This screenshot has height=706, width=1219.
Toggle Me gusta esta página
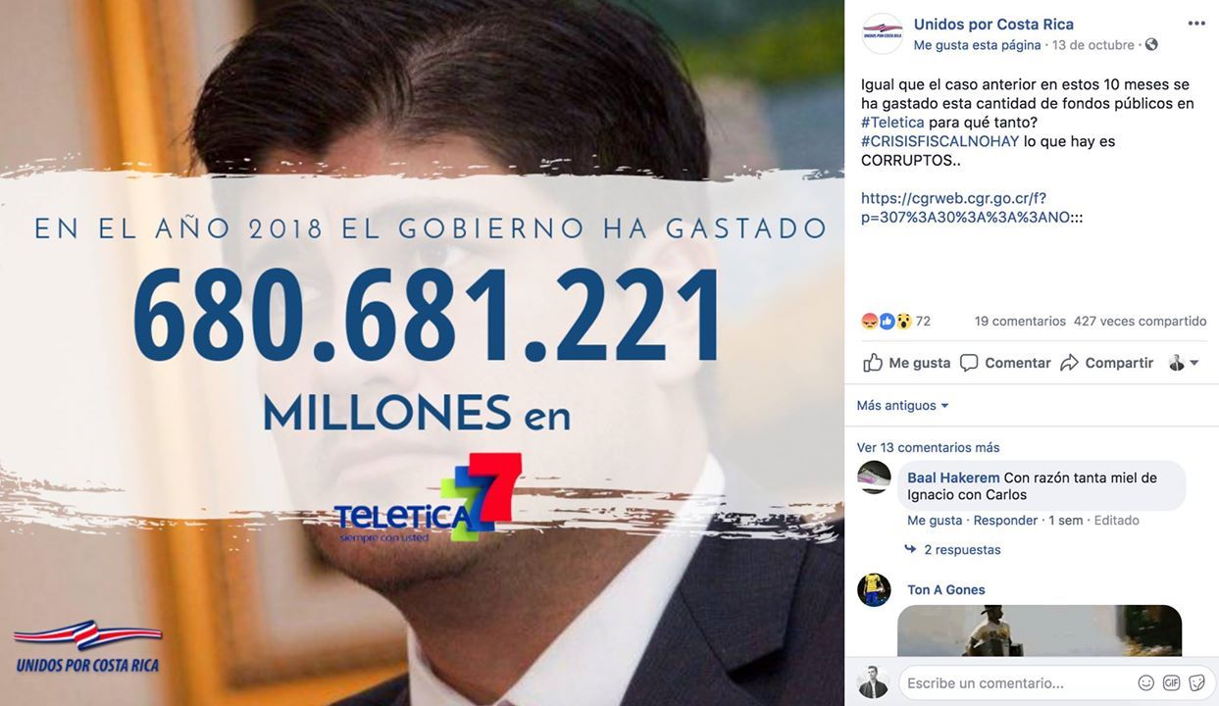click(x=977, y=45)
